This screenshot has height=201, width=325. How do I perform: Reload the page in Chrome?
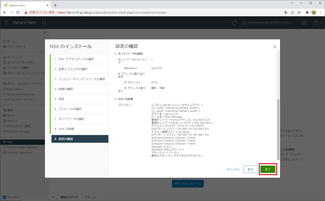18,12
